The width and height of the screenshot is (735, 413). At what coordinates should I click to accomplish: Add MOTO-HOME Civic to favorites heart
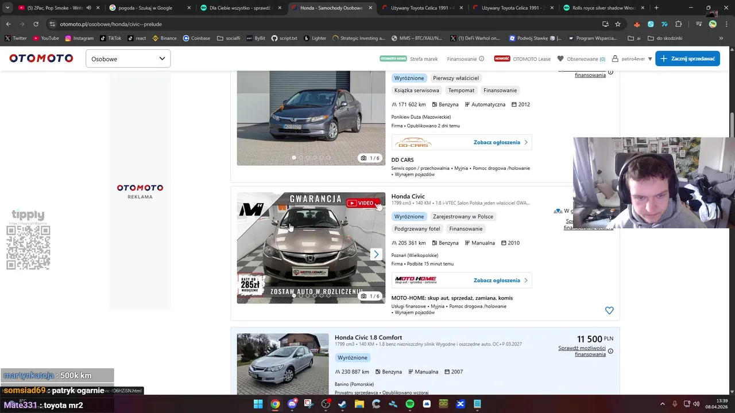point(609,310)
